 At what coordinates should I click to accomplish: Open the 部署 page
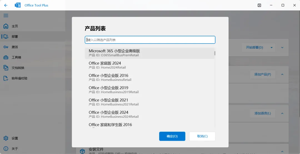pos(32,37)
